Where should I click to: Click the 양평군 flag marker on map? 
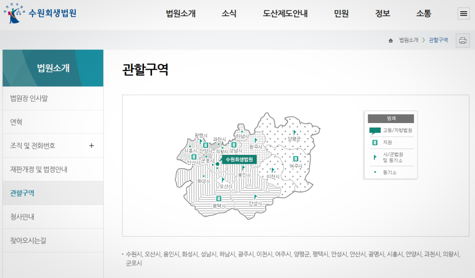pyautogui.click(x=295, y=132)
